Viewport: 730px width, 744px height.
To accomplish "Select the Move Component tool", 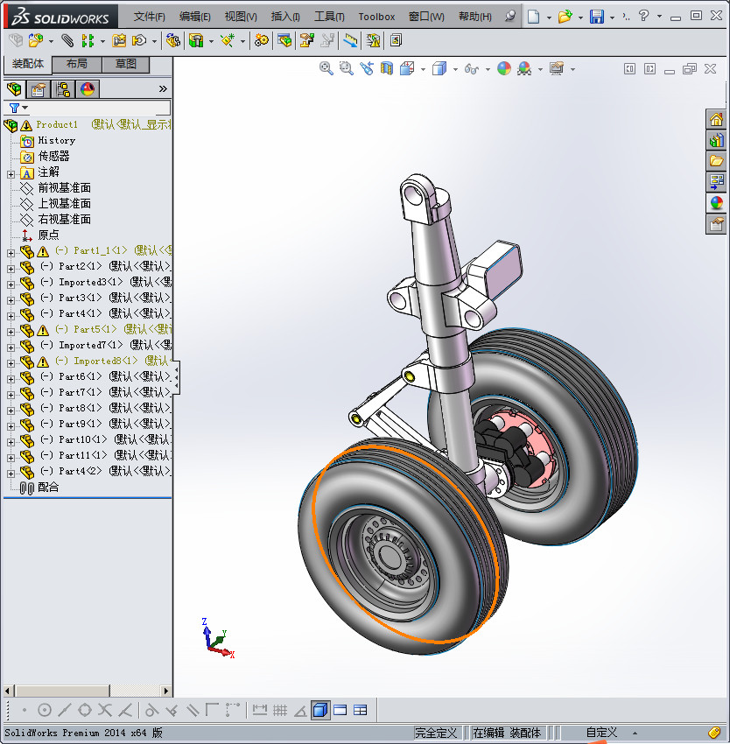I will 139,41.
